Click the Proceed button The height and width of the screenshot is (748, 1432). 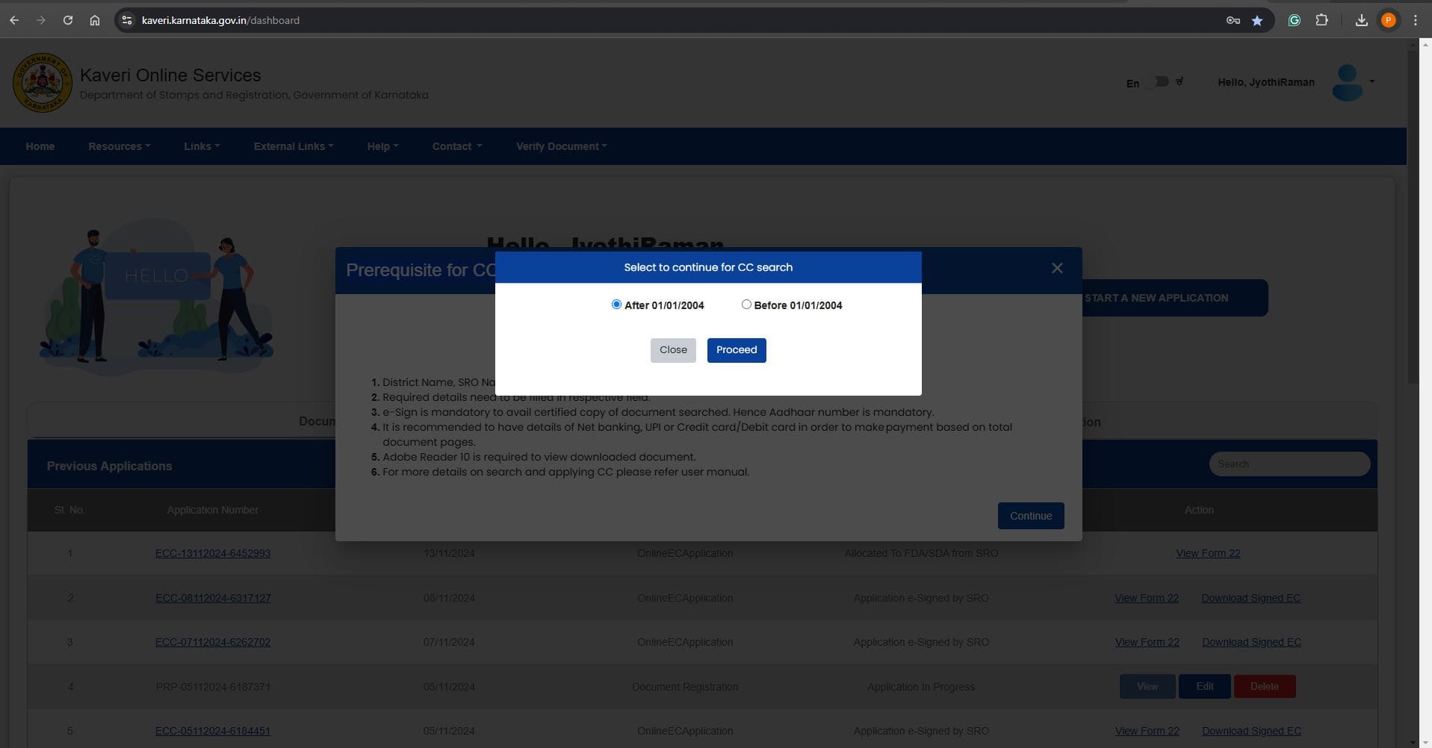(736, 350)
